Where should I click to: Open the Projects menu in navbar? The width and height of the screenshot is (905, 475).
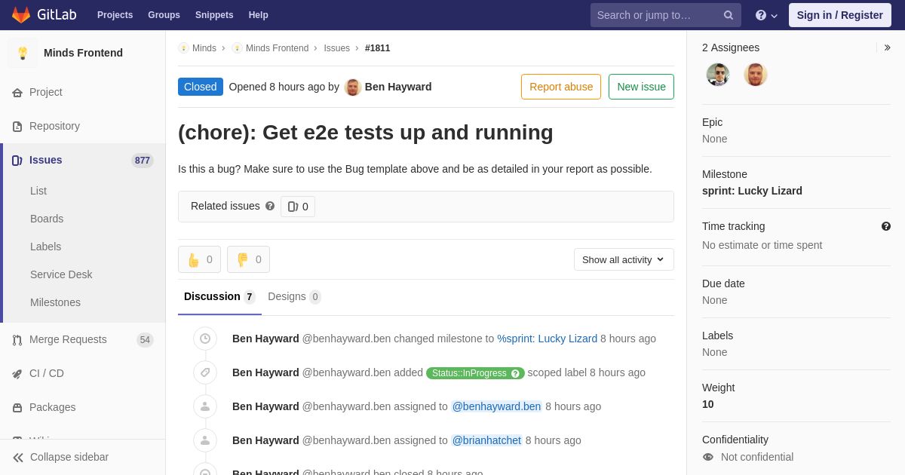115,15
